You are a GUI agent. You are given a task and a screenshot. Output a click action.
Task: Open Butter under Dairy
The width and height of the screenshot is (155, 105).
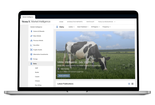pyautogui.click(x=37, y=72)
